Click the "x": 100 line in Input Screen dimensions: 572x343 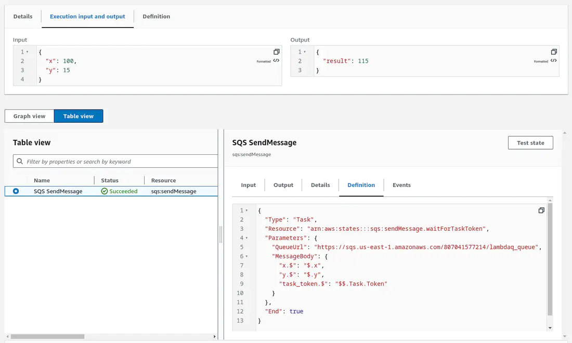(61, 61)
